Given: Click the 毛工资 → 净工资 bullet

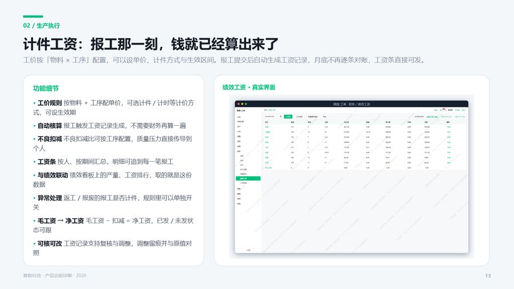Looking at the screenshot, I should (x=113, y=226).
